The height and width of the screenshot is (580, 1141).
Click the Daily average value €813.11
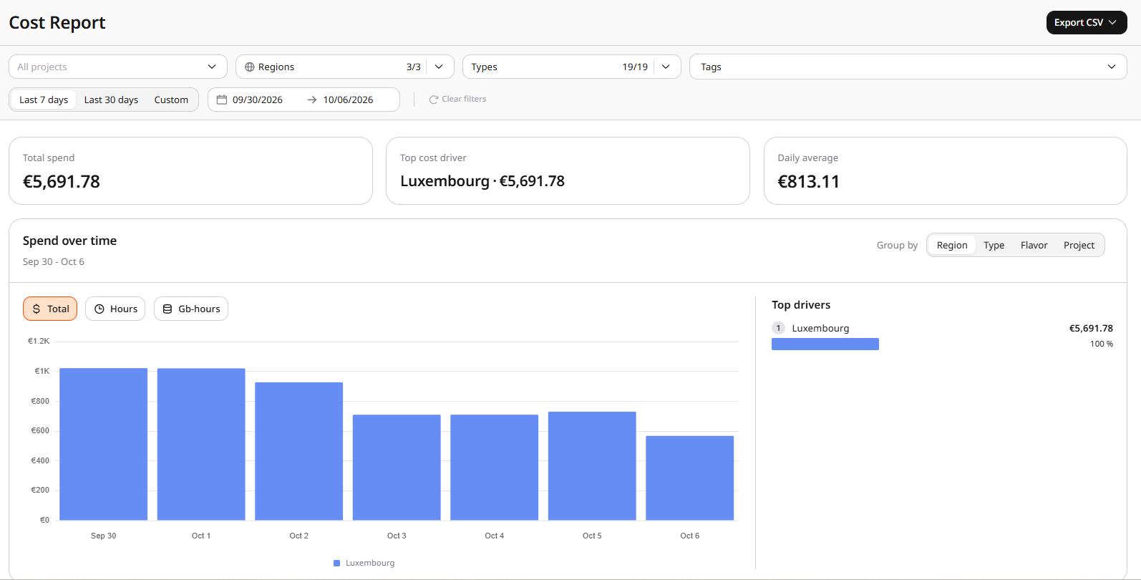click(809, 182)
